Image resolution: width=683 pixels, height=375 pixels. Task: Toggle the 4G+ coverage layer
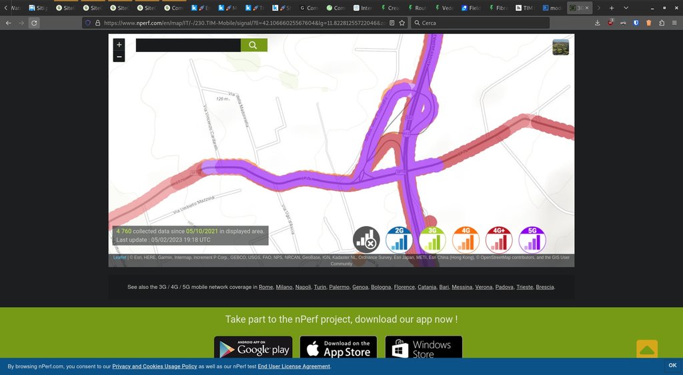[x=499, y=240]
